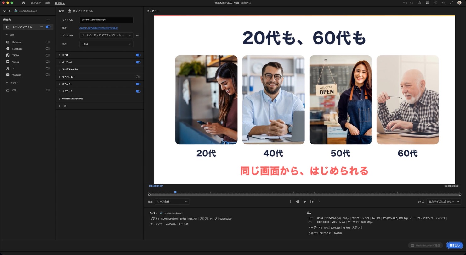Open the user profile avatar
This screenshot has height=255, width=466.
point(459,3)
